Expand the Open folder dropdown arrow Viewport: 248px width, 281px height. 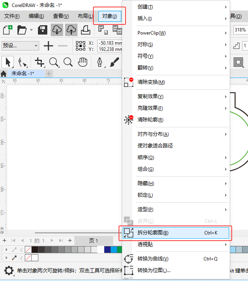[x=31, y=30]
